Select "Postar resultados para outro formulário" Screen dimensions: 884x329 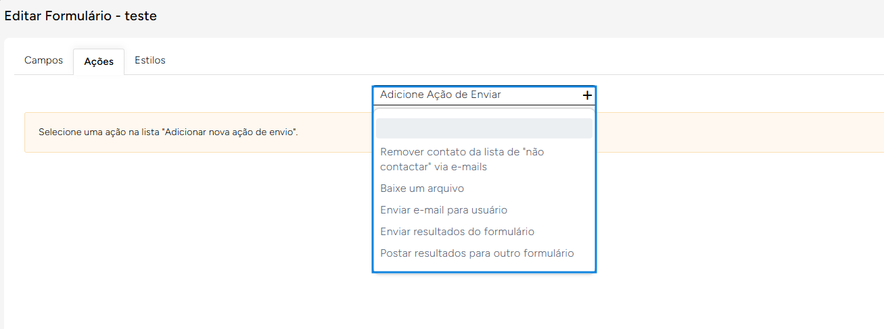pos(477,253)
